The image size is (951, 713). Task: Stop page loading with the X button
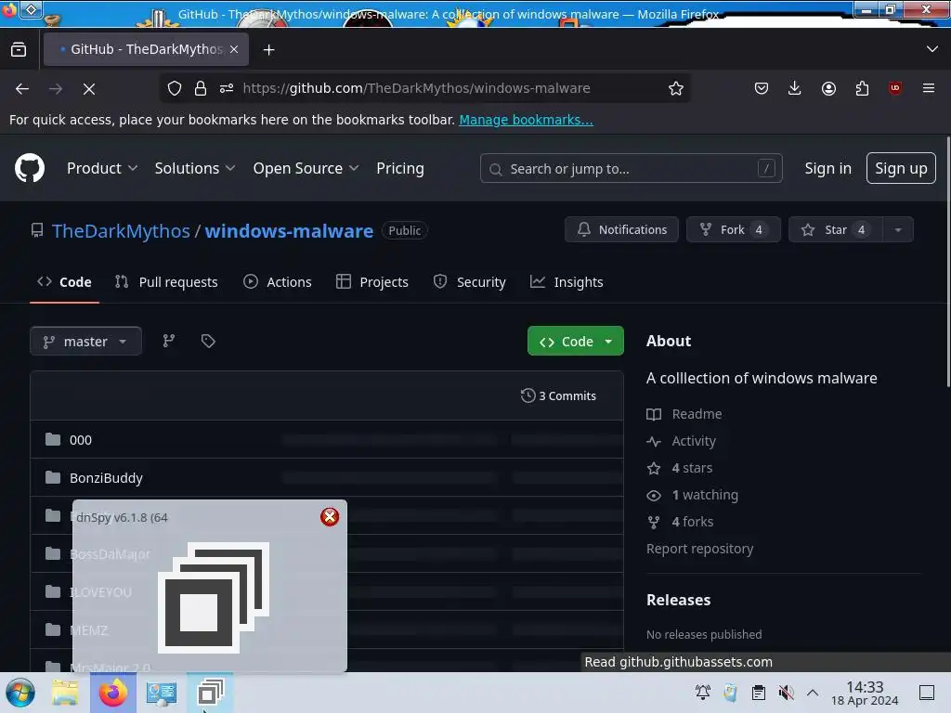pyautogui.click(x=89, y=88)
